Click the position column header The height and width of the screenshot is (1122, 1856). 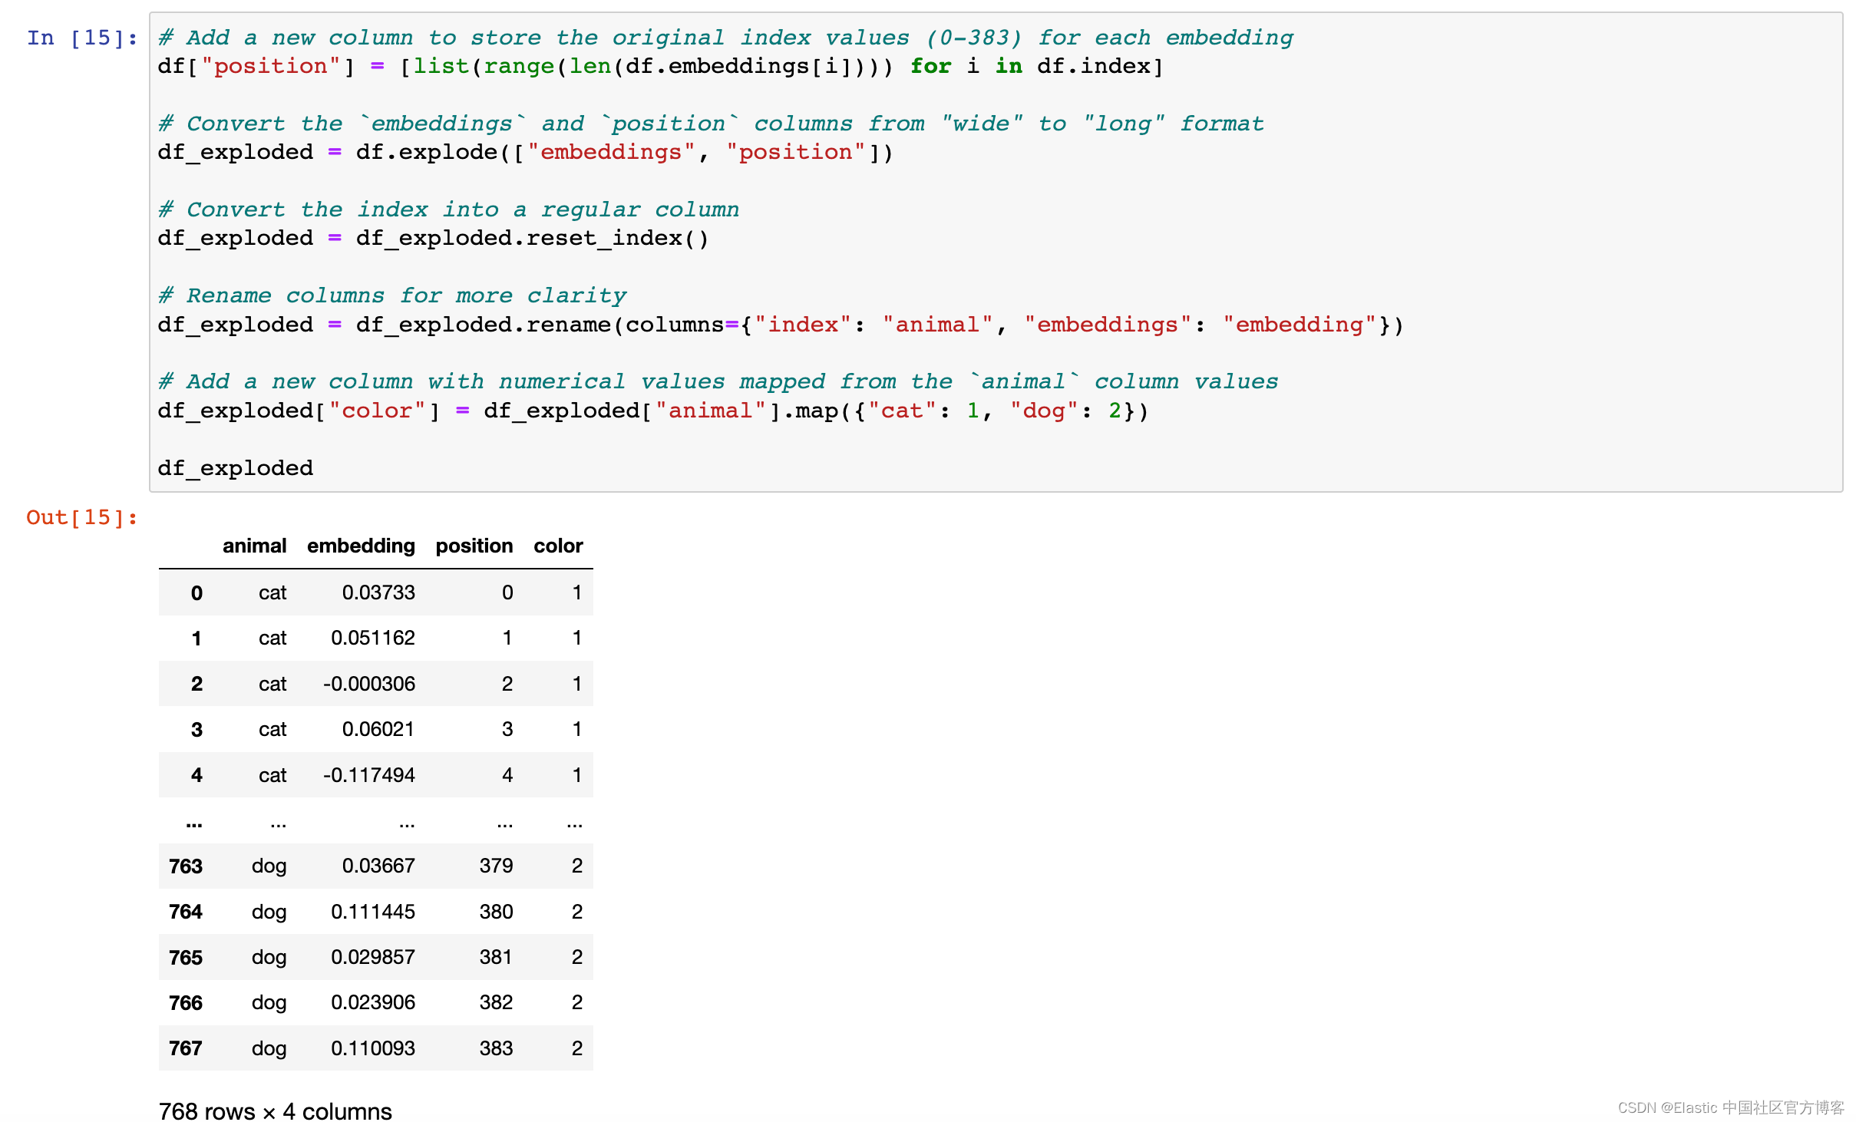pyautogui.click(x=474, y=546)
